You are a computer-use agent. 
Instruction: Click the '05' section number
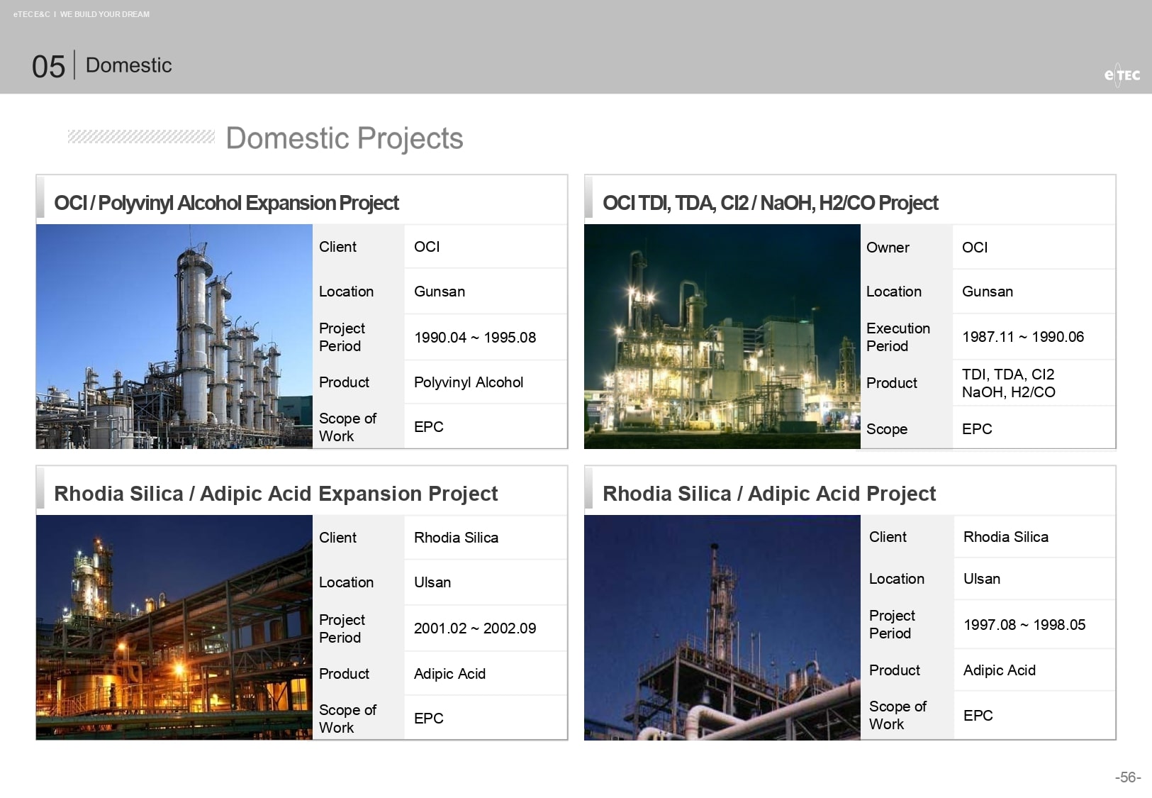pyautogui.click(x=48, y=67)
